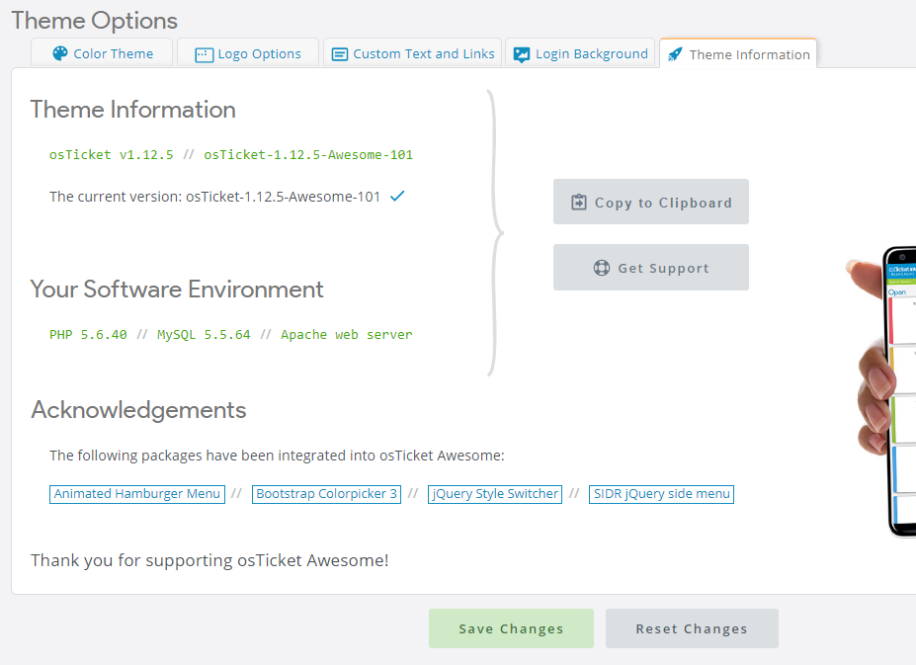Click the Custom Text and Links icon
Viewport: 916px width, 665px height.
pos(340,54)
